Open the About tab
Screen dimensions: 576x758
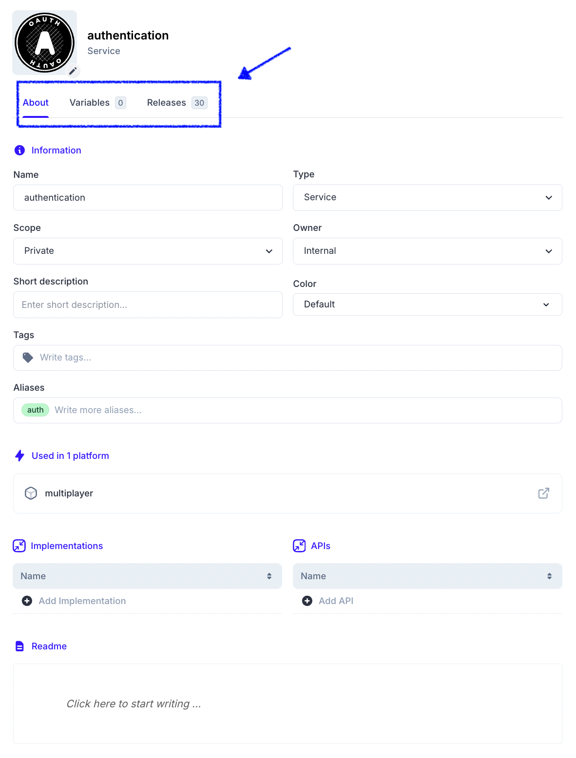click(x=36, y=103)
